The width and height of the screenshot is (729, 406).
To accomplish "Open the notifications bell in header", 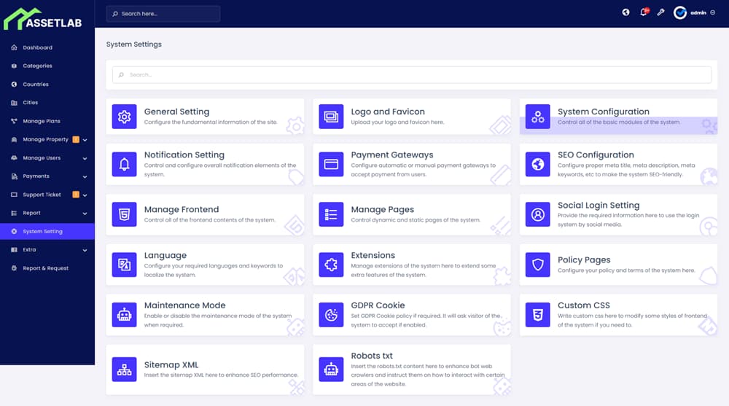I will click(644, 12).
